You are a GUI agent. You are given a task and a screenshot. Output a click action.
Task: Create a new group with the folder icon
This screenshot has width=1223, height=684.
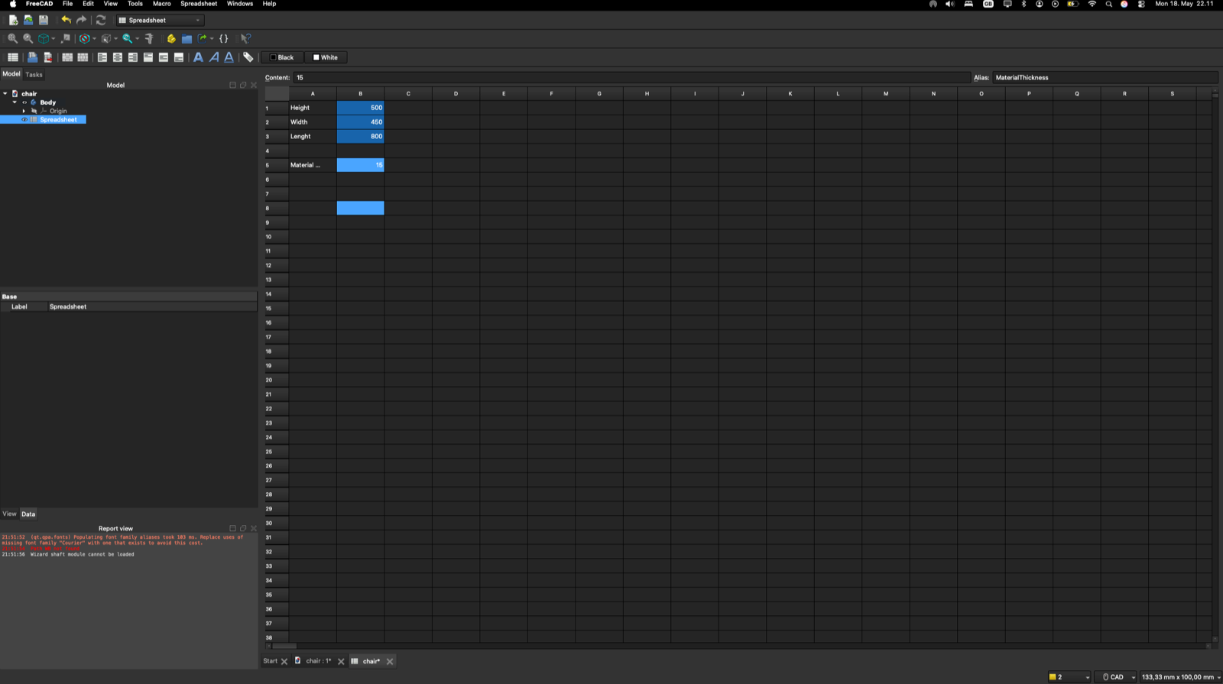pos(187,38)
